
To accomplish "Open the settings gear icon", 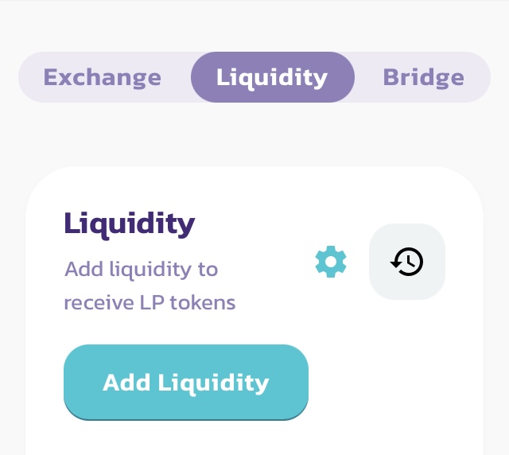I will coord(331,262).
